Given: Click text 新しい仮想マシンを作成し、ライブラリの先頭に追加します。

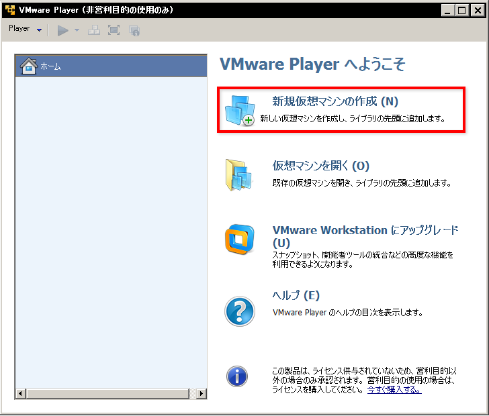Looking at the screenshot, I should (x=353, y=118).
